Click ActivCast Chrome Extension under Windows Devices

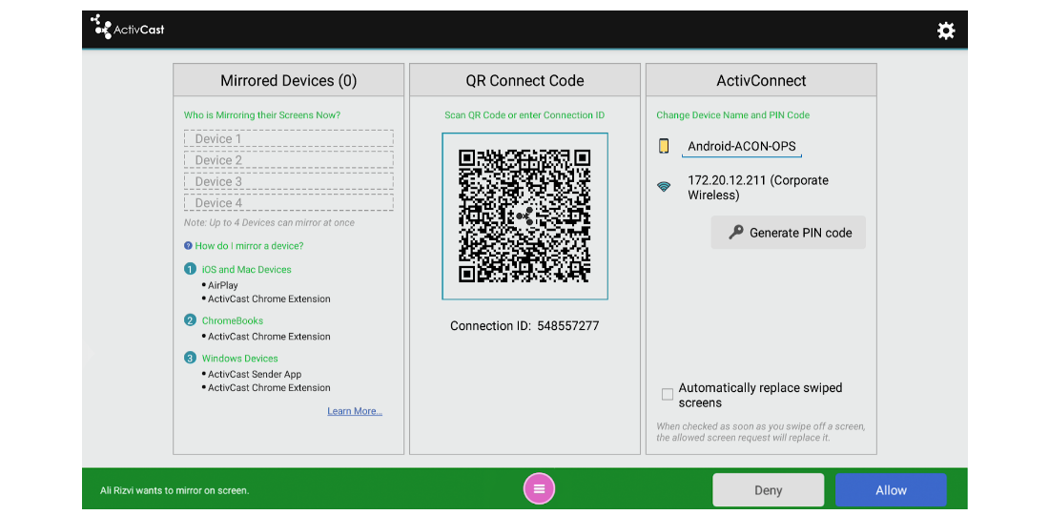(269, 388)
